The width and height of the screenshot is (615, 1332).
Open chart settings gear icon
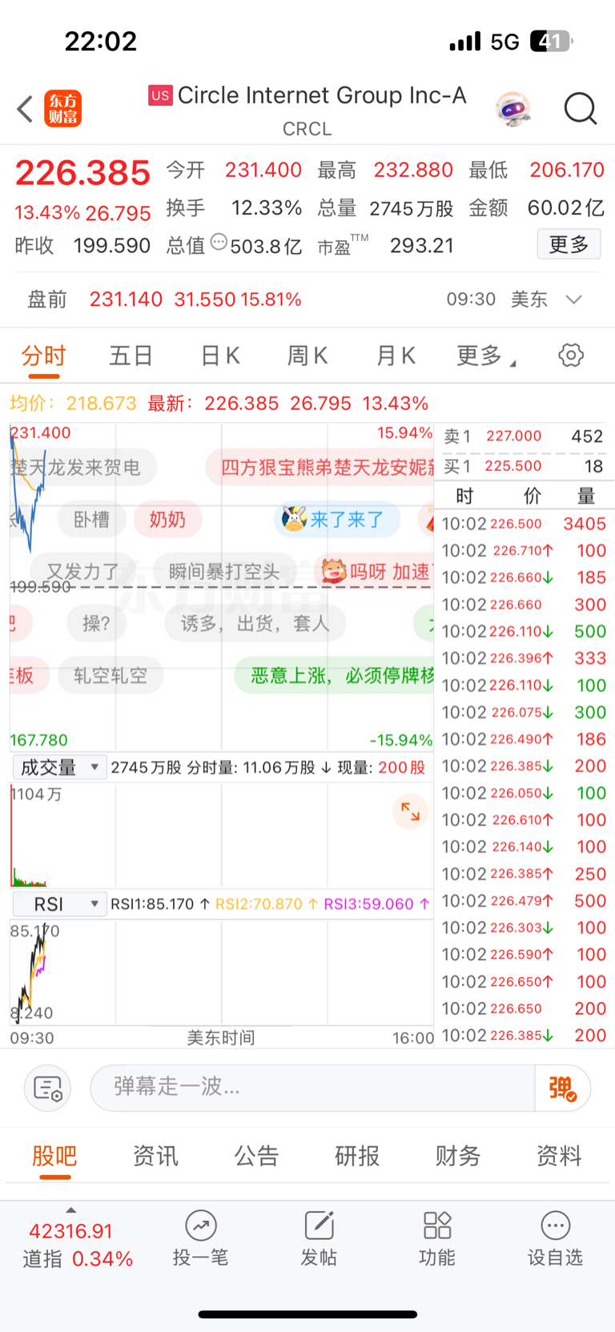[571, 355]
